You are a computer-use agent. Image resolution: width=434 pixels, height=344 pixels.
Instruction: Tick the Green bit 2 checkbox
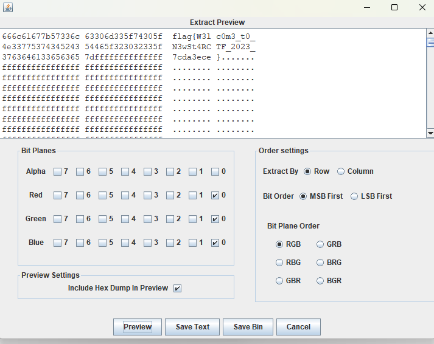tap(170, 219)
